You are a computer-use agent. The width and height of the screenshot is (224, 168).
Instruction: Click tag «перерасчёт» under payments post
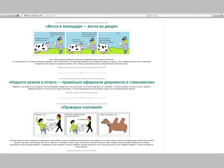pyautogui.click(x=70, y=150)
